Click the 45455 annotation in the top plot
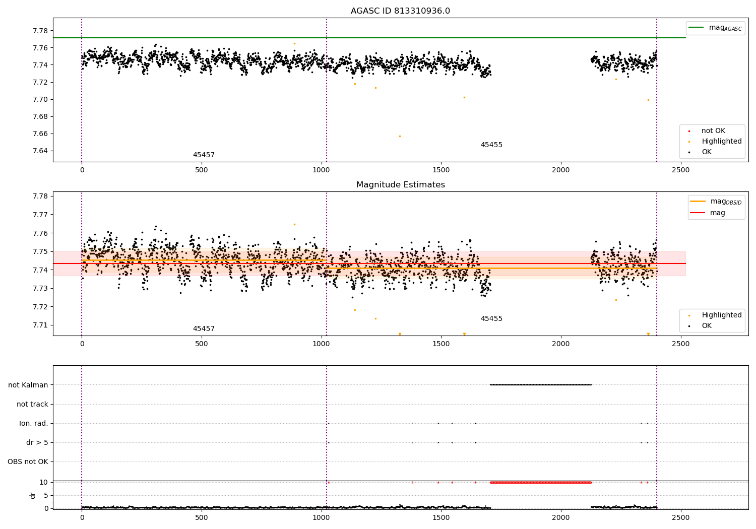 point(491,145)
